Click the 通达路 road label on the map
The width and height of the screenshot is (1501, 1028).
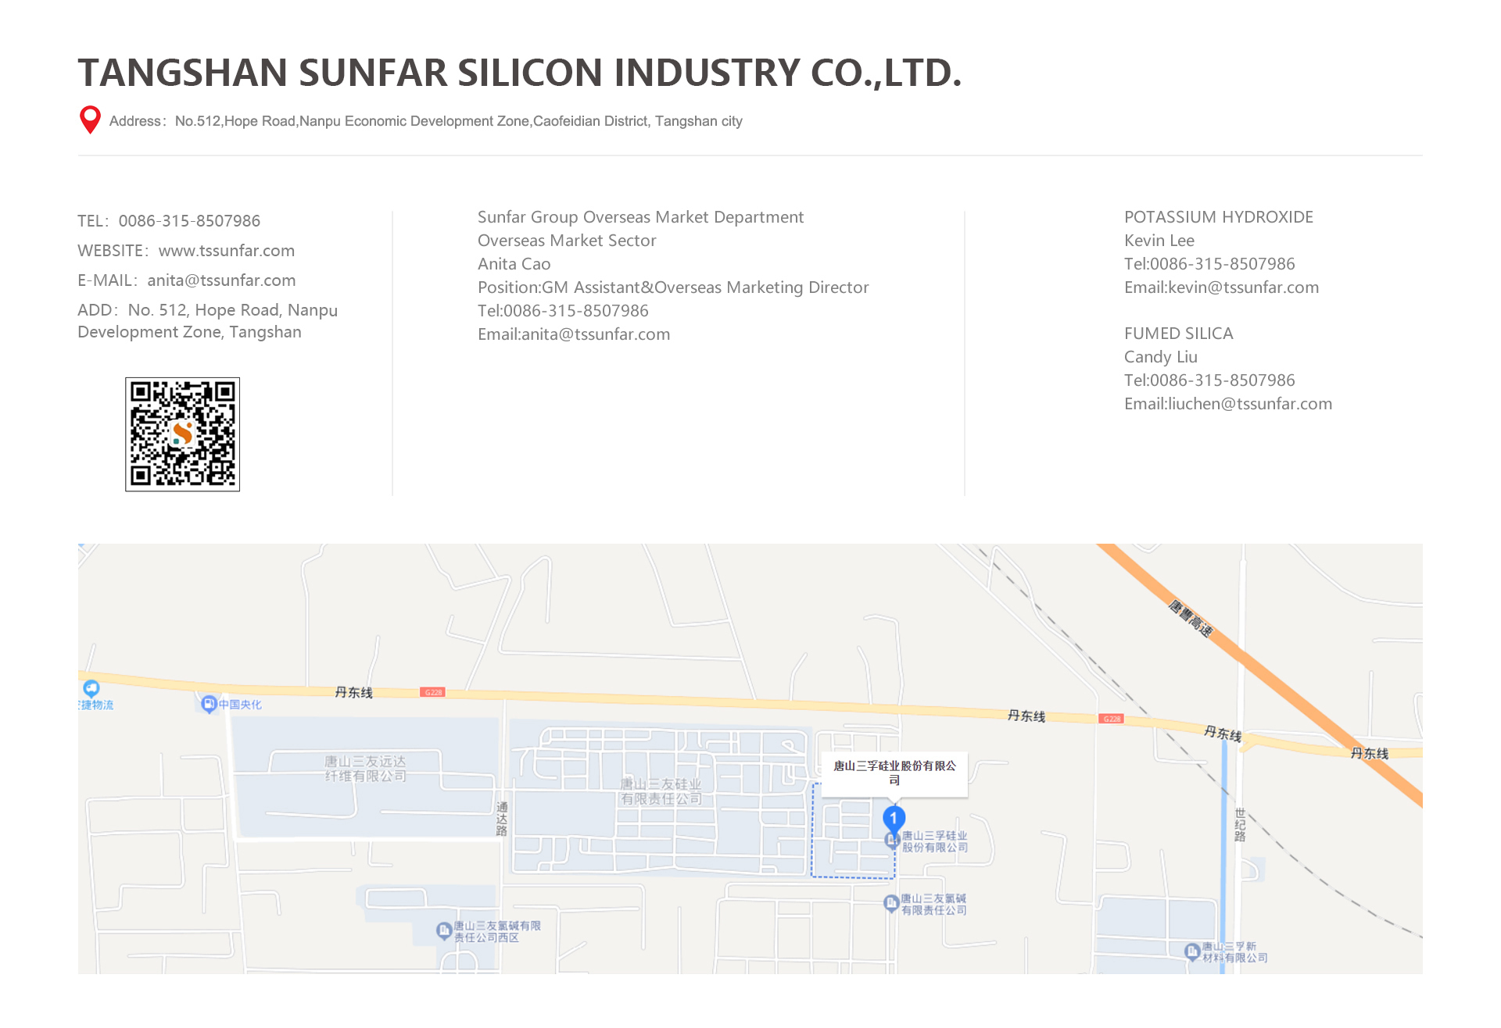[502, 819]
